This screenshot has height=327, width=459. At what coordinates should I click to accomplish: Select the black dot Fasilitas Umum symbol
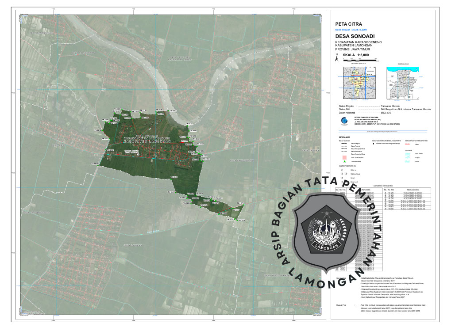[374, 144]
